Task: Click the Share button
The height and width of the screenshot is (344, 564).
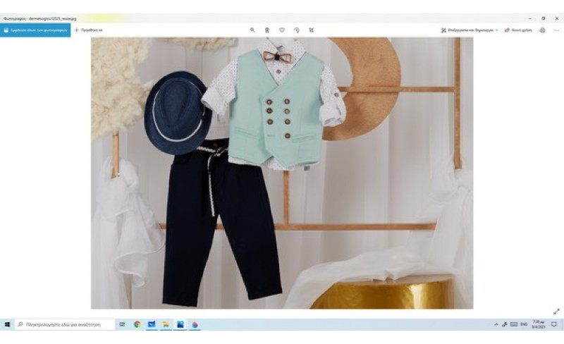Action: click(518, 30)
